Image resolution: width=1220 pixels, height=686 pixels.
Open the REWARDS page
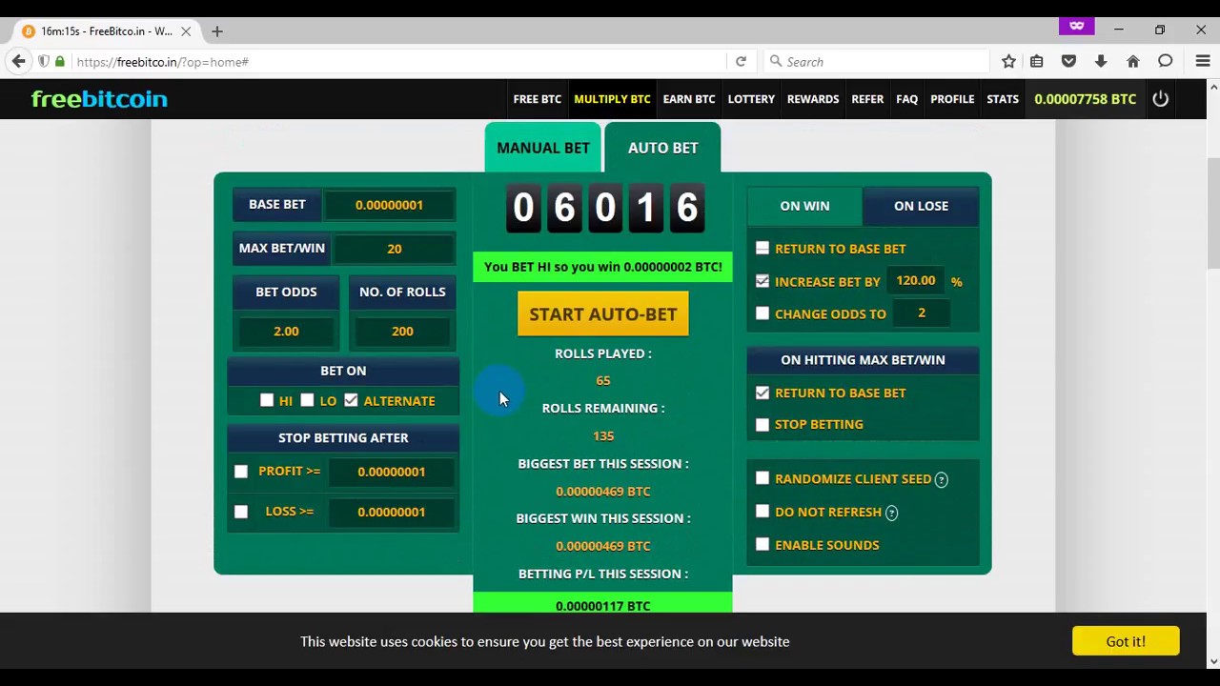pyautogui.click(x=813, y=99)
